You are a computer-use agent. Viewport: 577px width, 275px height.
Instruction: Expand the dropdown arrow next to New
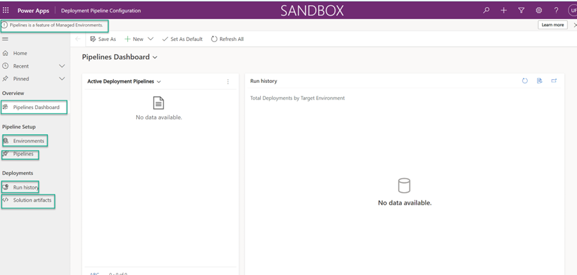[150, 39]
